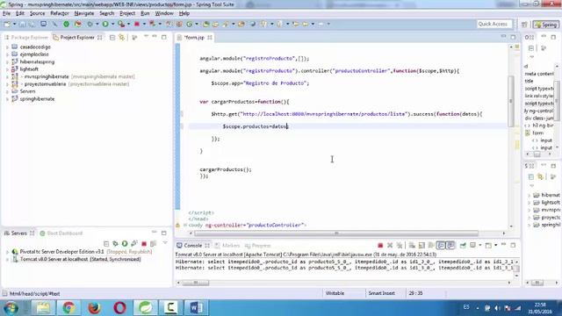
Task: Open the File menu
Action: click(6, 13)
